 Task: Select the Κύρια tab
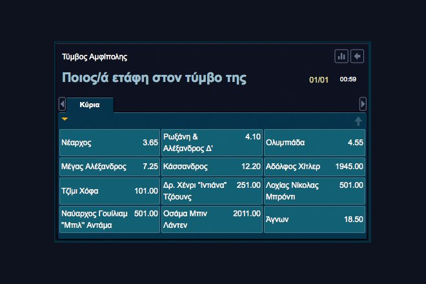coord(89,105)
